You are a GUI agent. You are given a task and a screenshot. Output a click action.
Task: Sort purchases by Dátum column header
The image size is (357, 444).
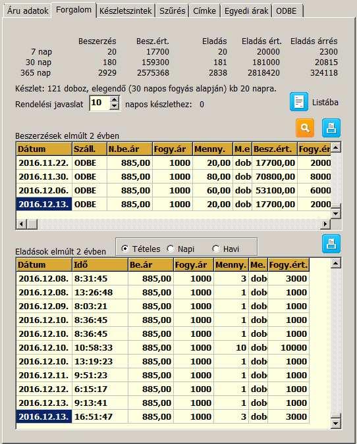coord(44,149)
